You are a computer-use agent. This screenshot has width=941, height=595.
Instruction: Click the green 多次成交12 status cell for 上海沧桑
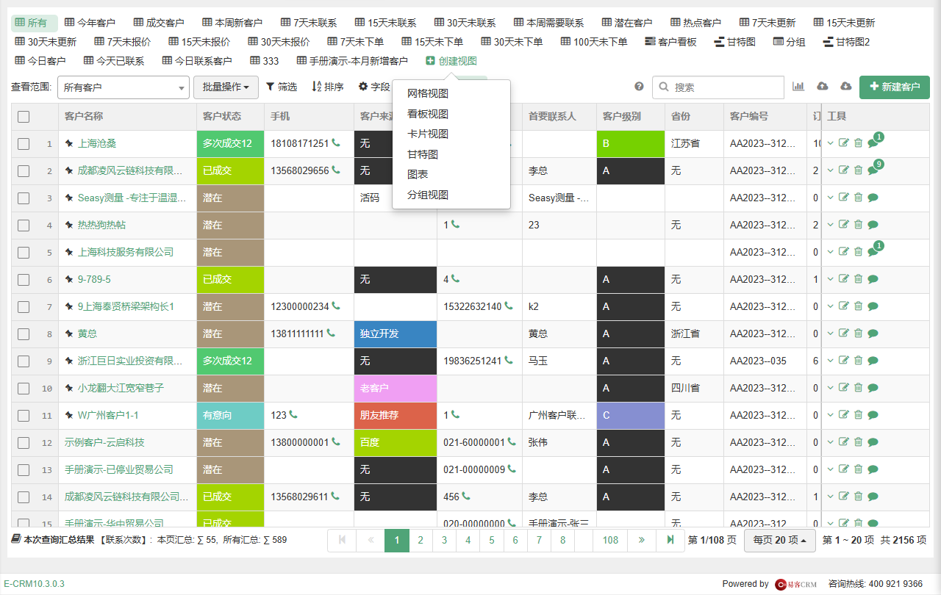230,143
